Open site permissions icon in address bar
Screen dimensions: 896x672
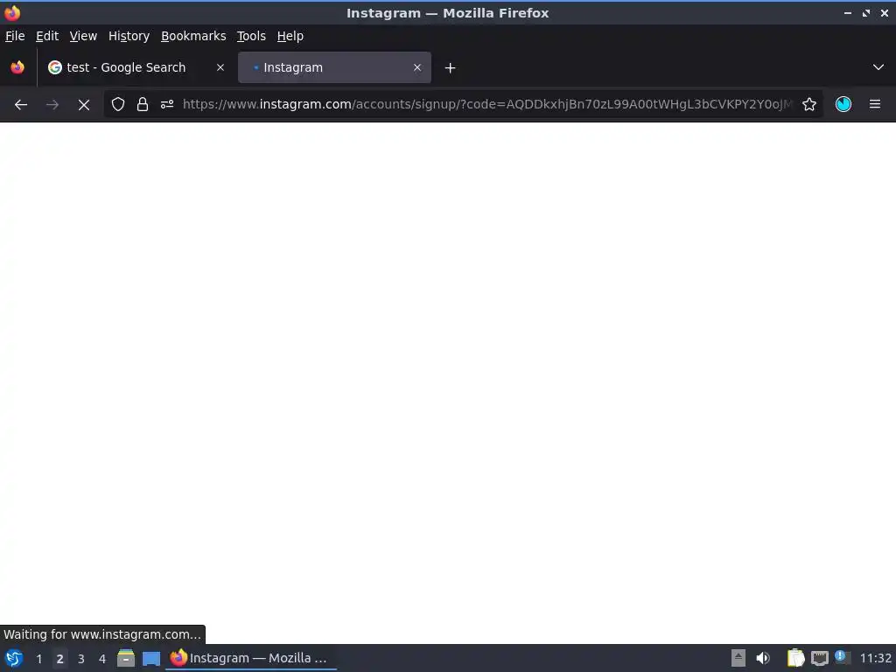coord(167,105)
